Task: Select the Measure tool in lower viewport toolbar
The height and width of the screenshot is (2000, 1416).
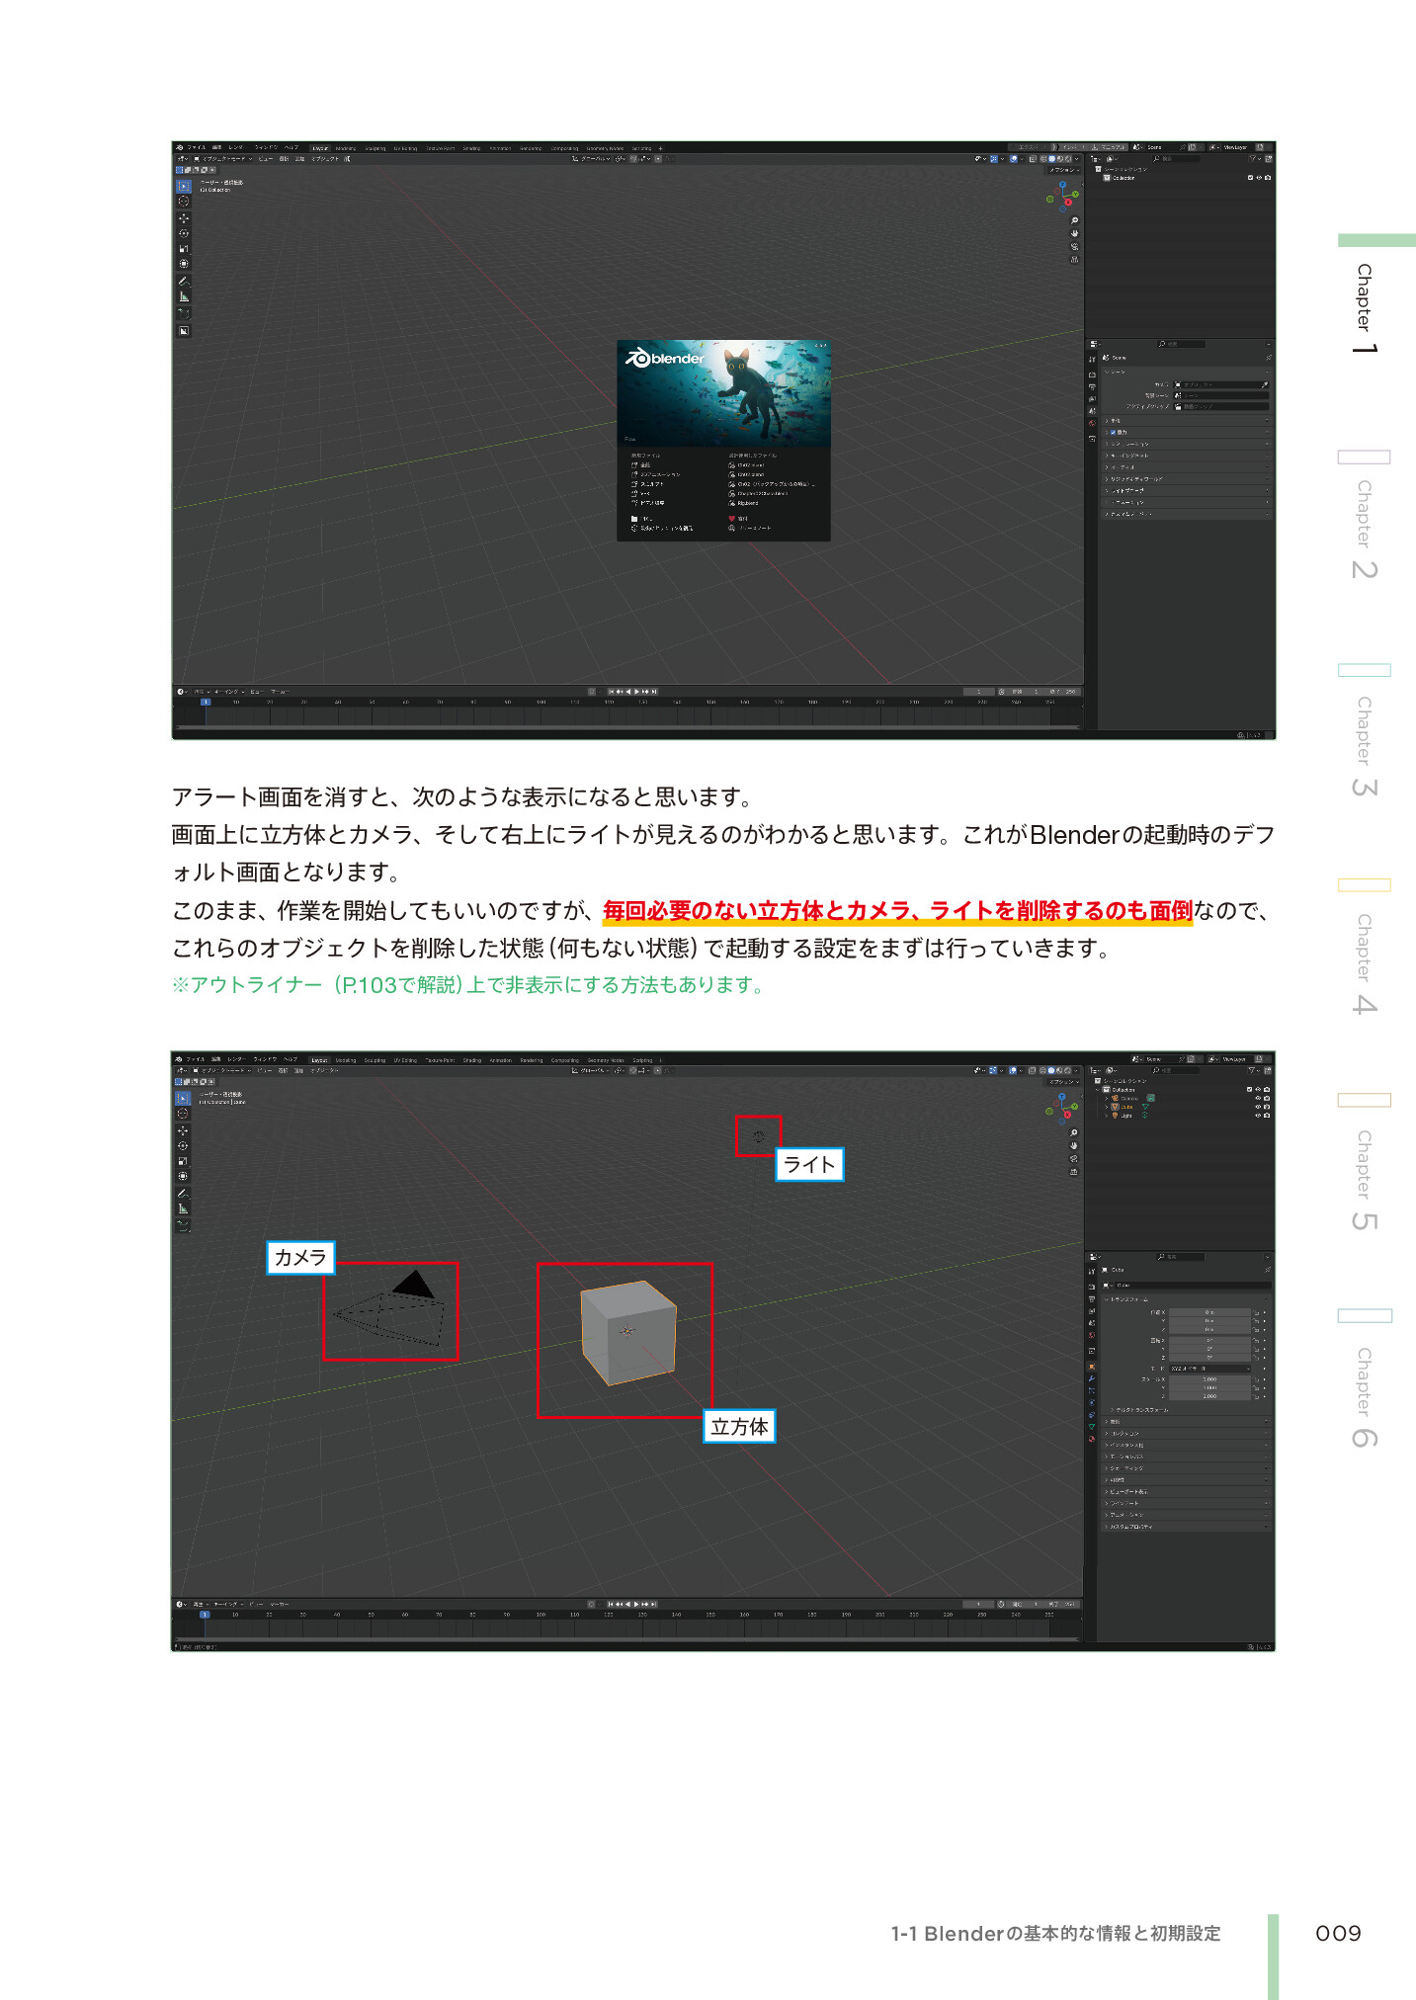Action: (x=183, y=1208)
